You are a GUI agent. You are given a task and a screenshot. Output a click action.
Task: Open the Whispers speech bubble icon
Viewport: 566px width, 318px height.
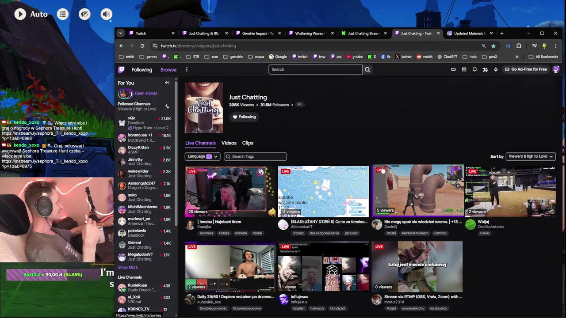(474, 69)
